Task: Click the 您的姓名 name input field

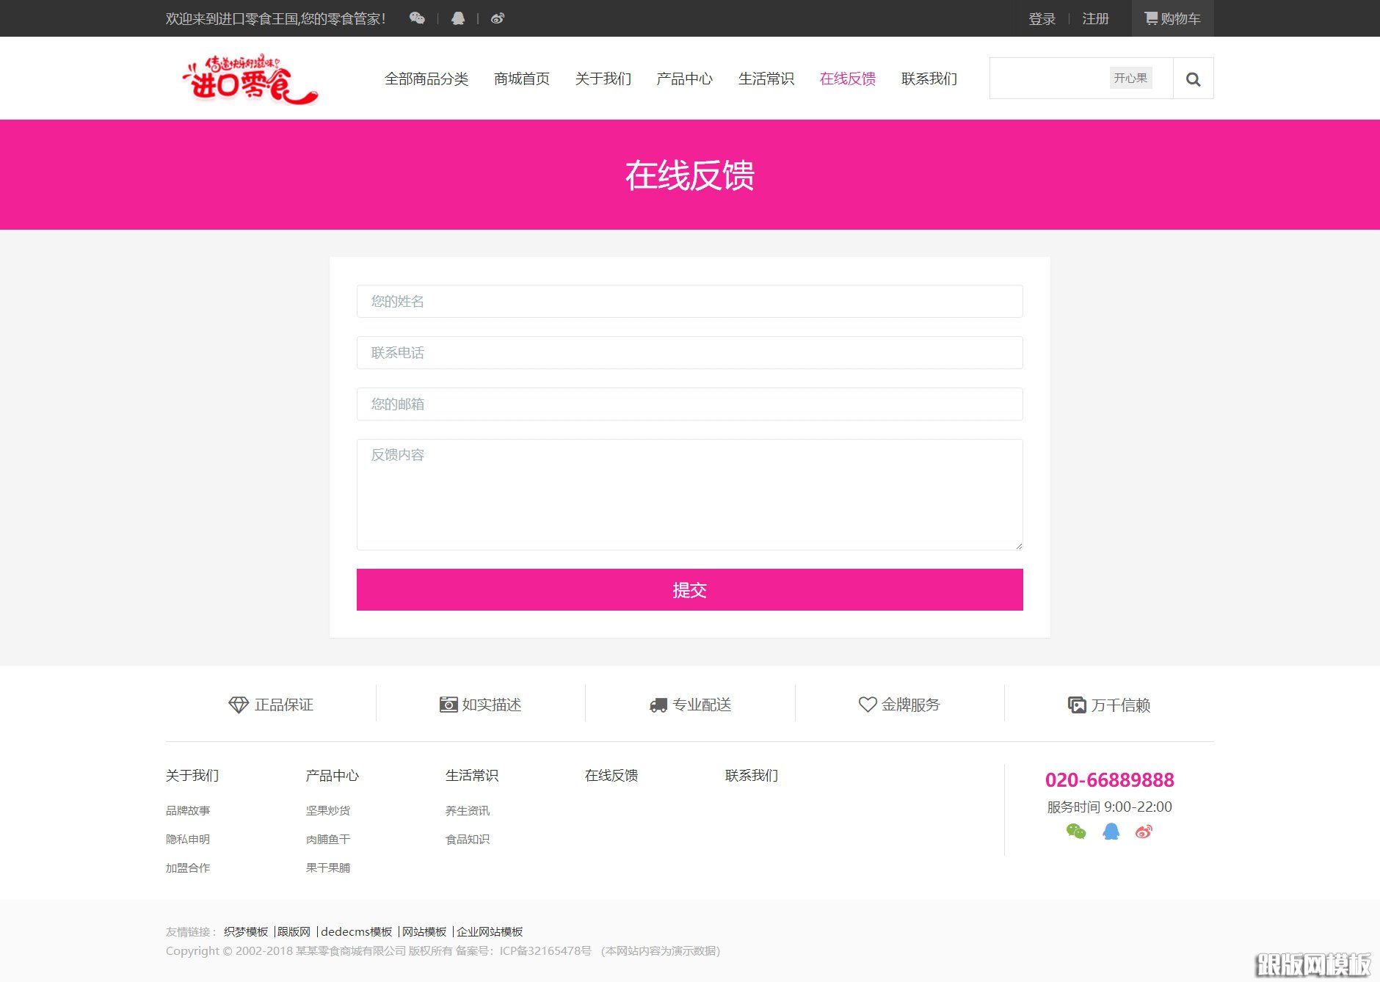Action: click(689, 301)
